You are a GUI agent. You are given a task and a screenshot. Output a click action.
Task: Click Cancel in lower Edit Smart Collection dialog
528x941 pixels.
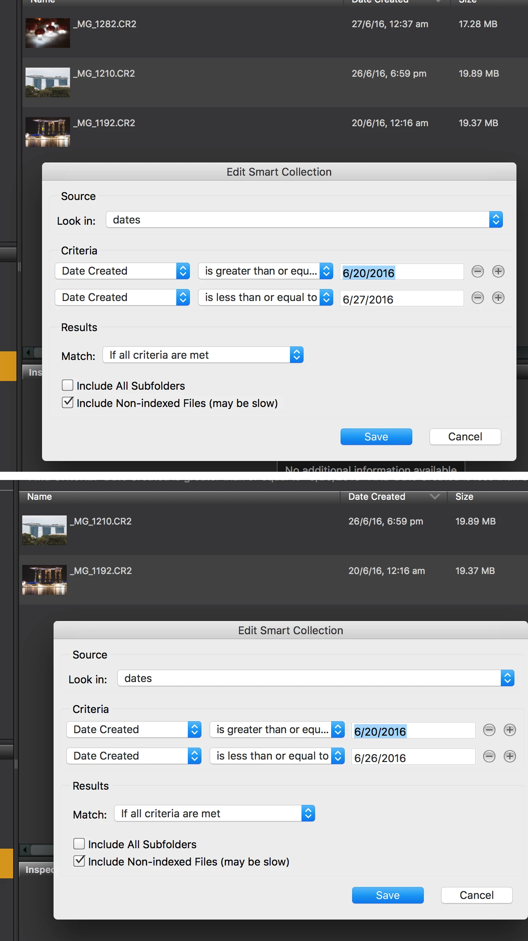477,895
